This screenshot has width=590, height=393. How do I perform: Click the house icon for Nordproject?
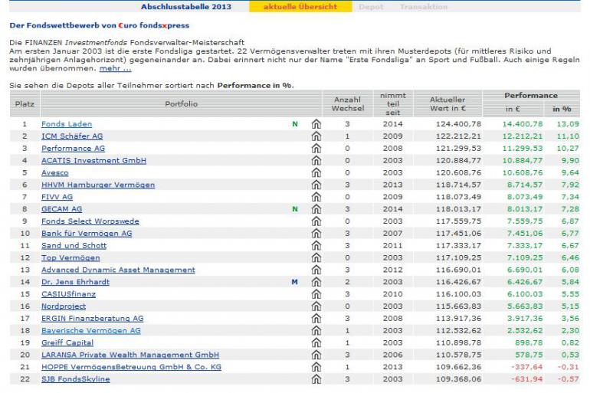[316, 306]
